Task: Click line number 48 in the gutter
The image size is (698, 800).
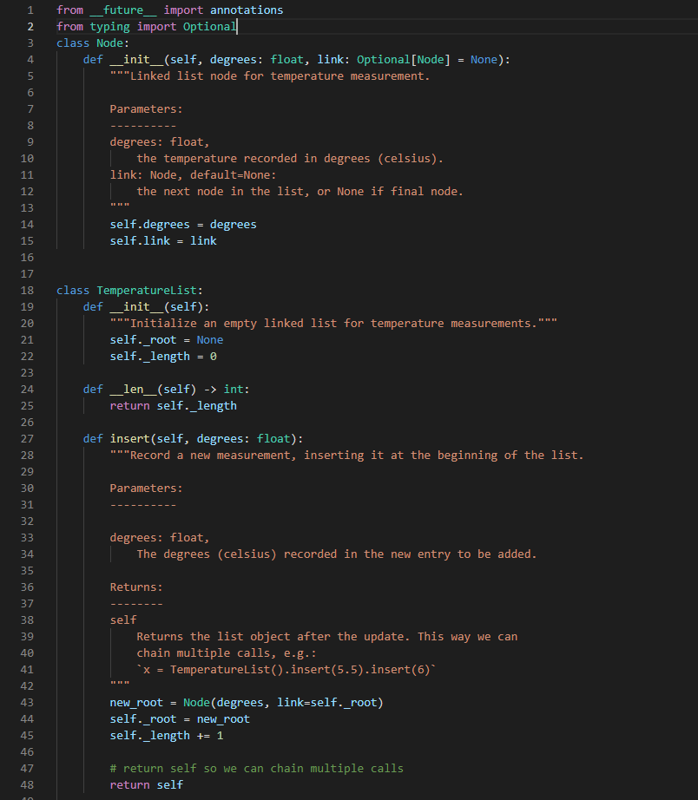Action: point(27,784)
